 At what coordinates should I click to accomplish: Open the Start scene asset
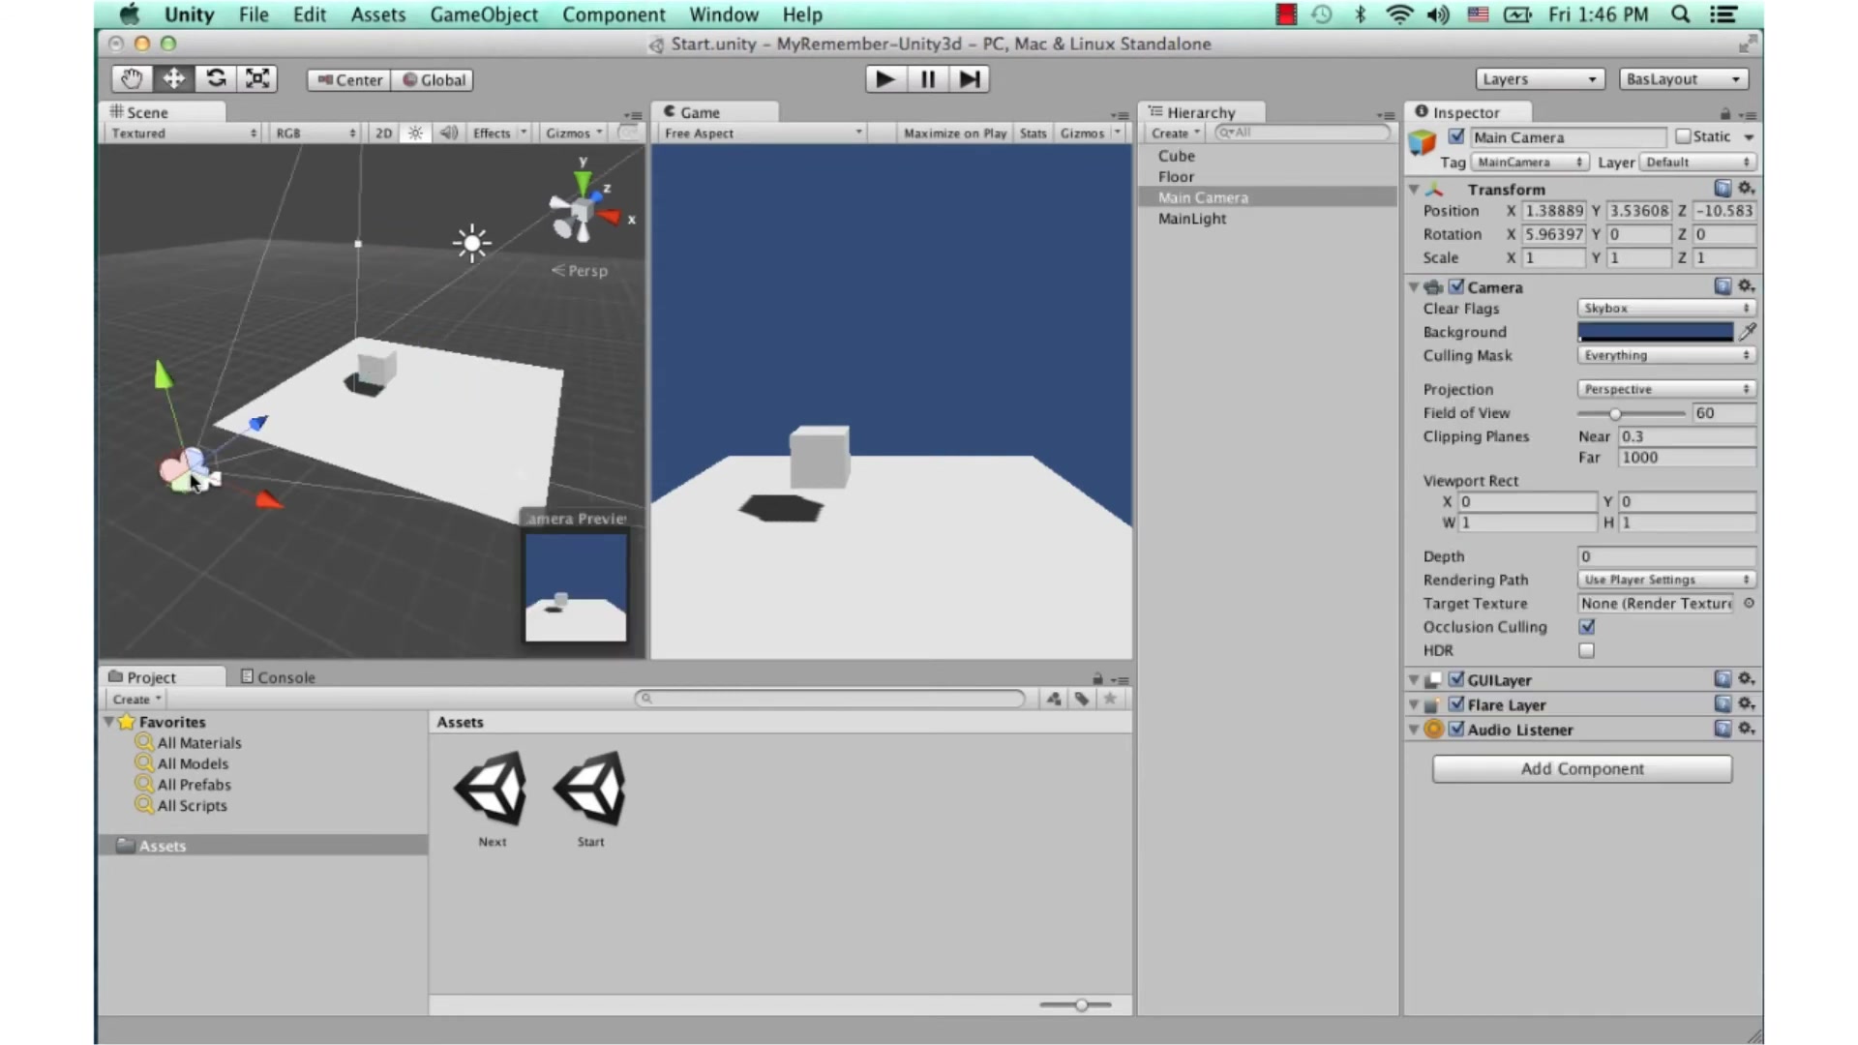click(590, 799)
